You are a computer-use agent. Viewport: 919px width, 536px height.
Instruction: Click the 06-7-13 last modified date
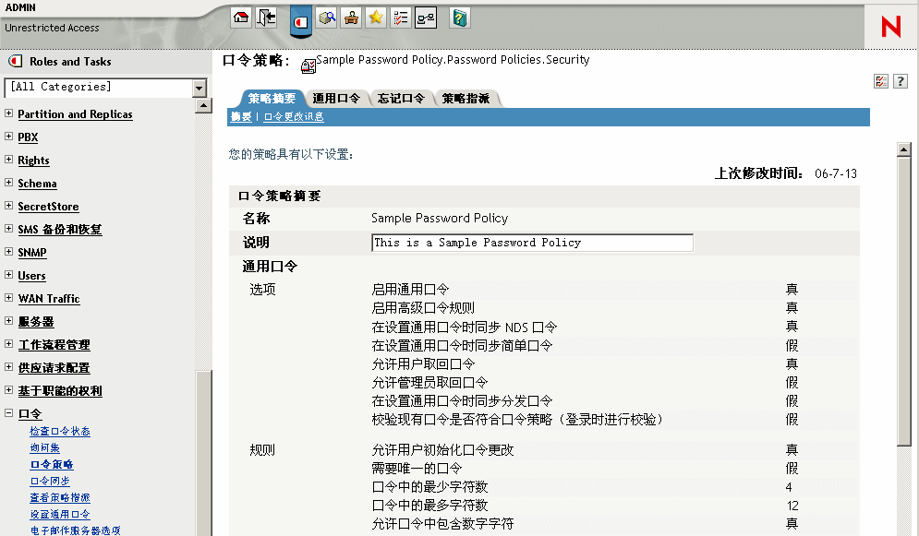coord(836,173)
